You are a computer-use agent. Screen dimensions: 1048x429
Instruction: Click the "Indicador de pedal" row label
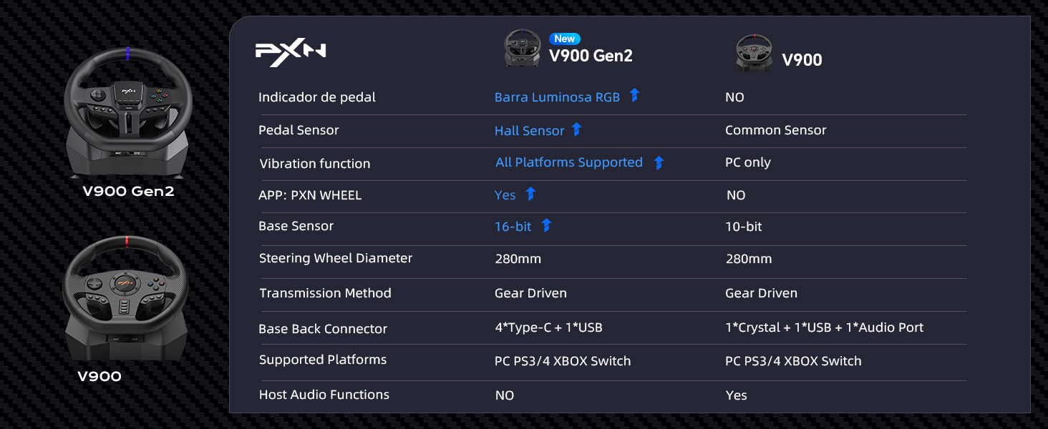316,97
